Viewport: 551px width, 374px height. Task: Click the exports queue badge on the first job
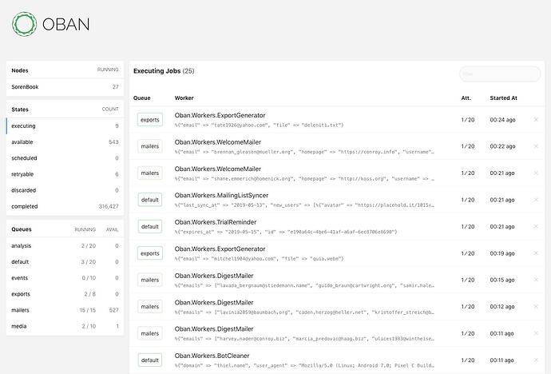coord(149,120)
